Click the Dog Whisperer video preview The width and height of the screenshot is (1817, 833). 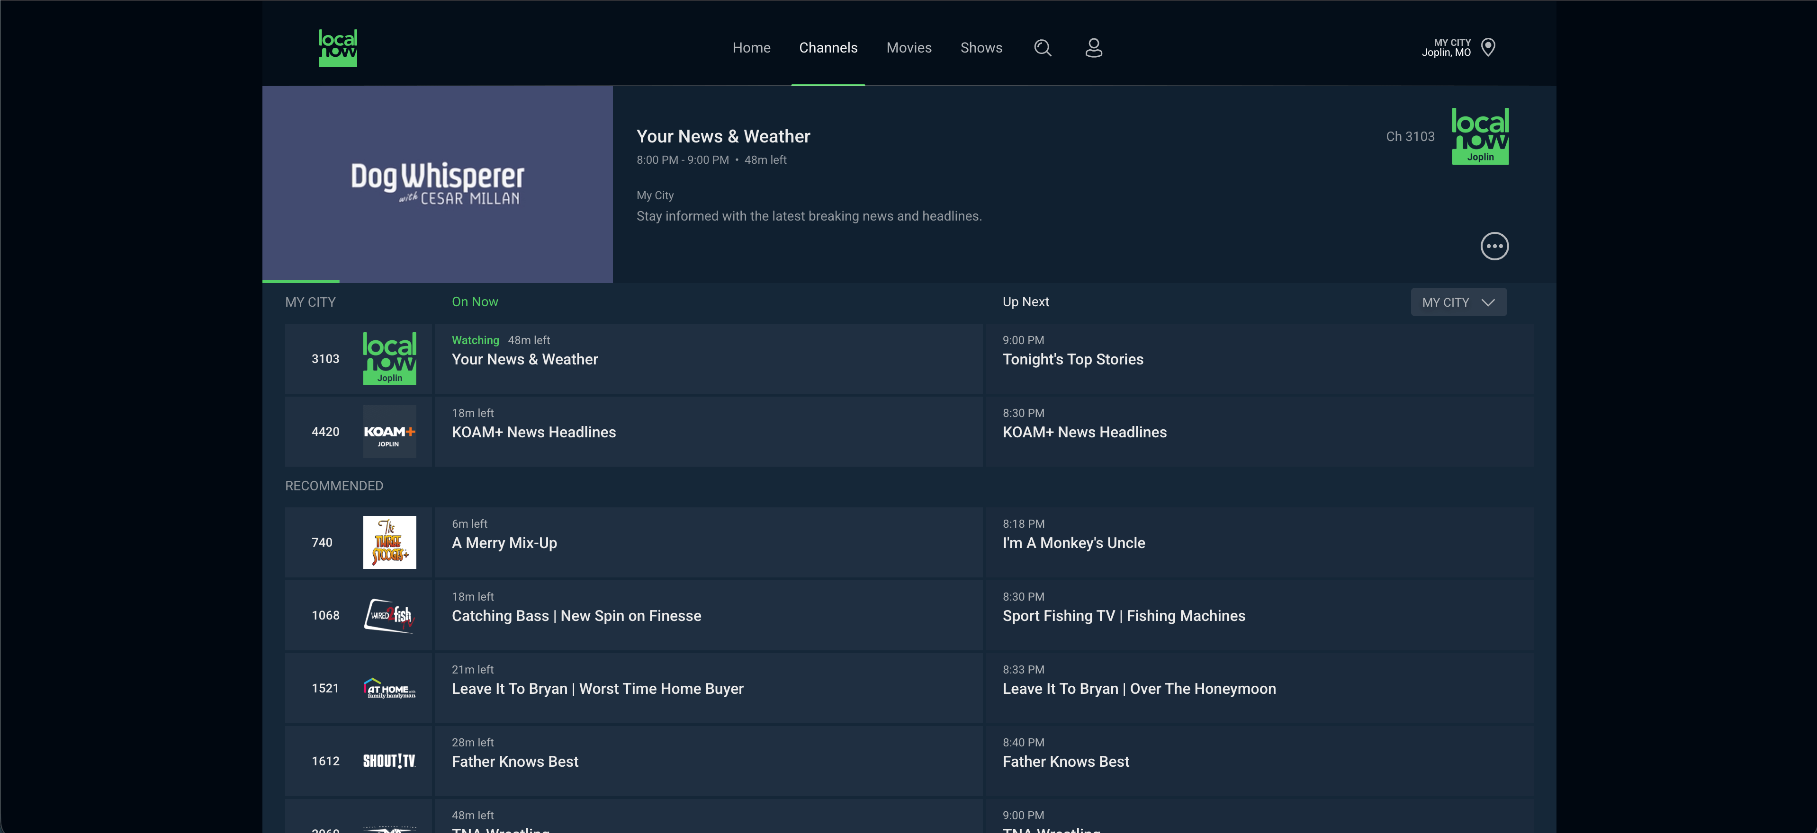click(x=437, y=184)
